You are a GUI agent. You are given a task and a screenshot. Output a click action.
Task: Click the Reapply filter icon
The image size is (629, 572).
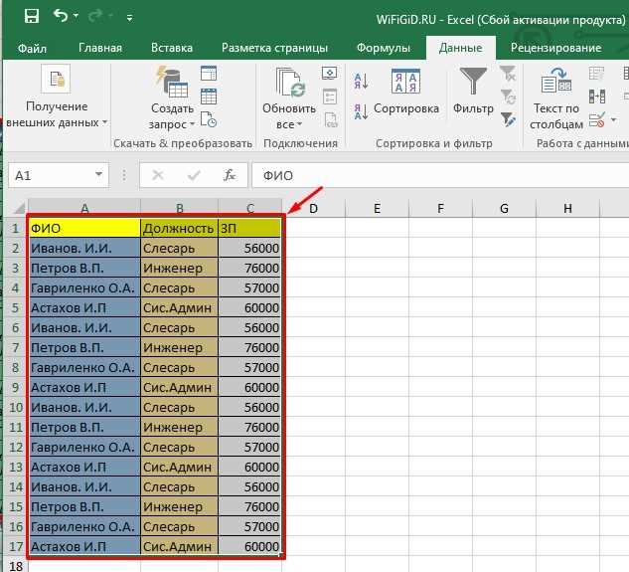(508, 96)
